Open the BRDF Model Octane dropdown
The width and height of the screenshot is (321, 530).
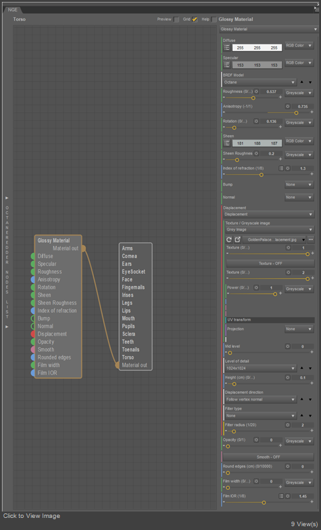pyautogui.click(x=259, y=82)
